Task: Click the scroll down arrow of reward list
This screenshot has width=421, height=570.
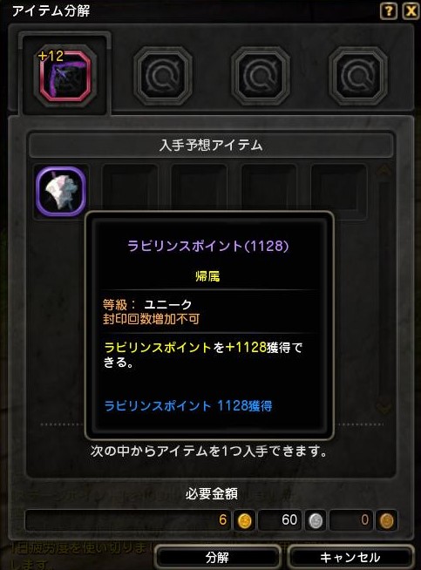Action: coord(384,407)
